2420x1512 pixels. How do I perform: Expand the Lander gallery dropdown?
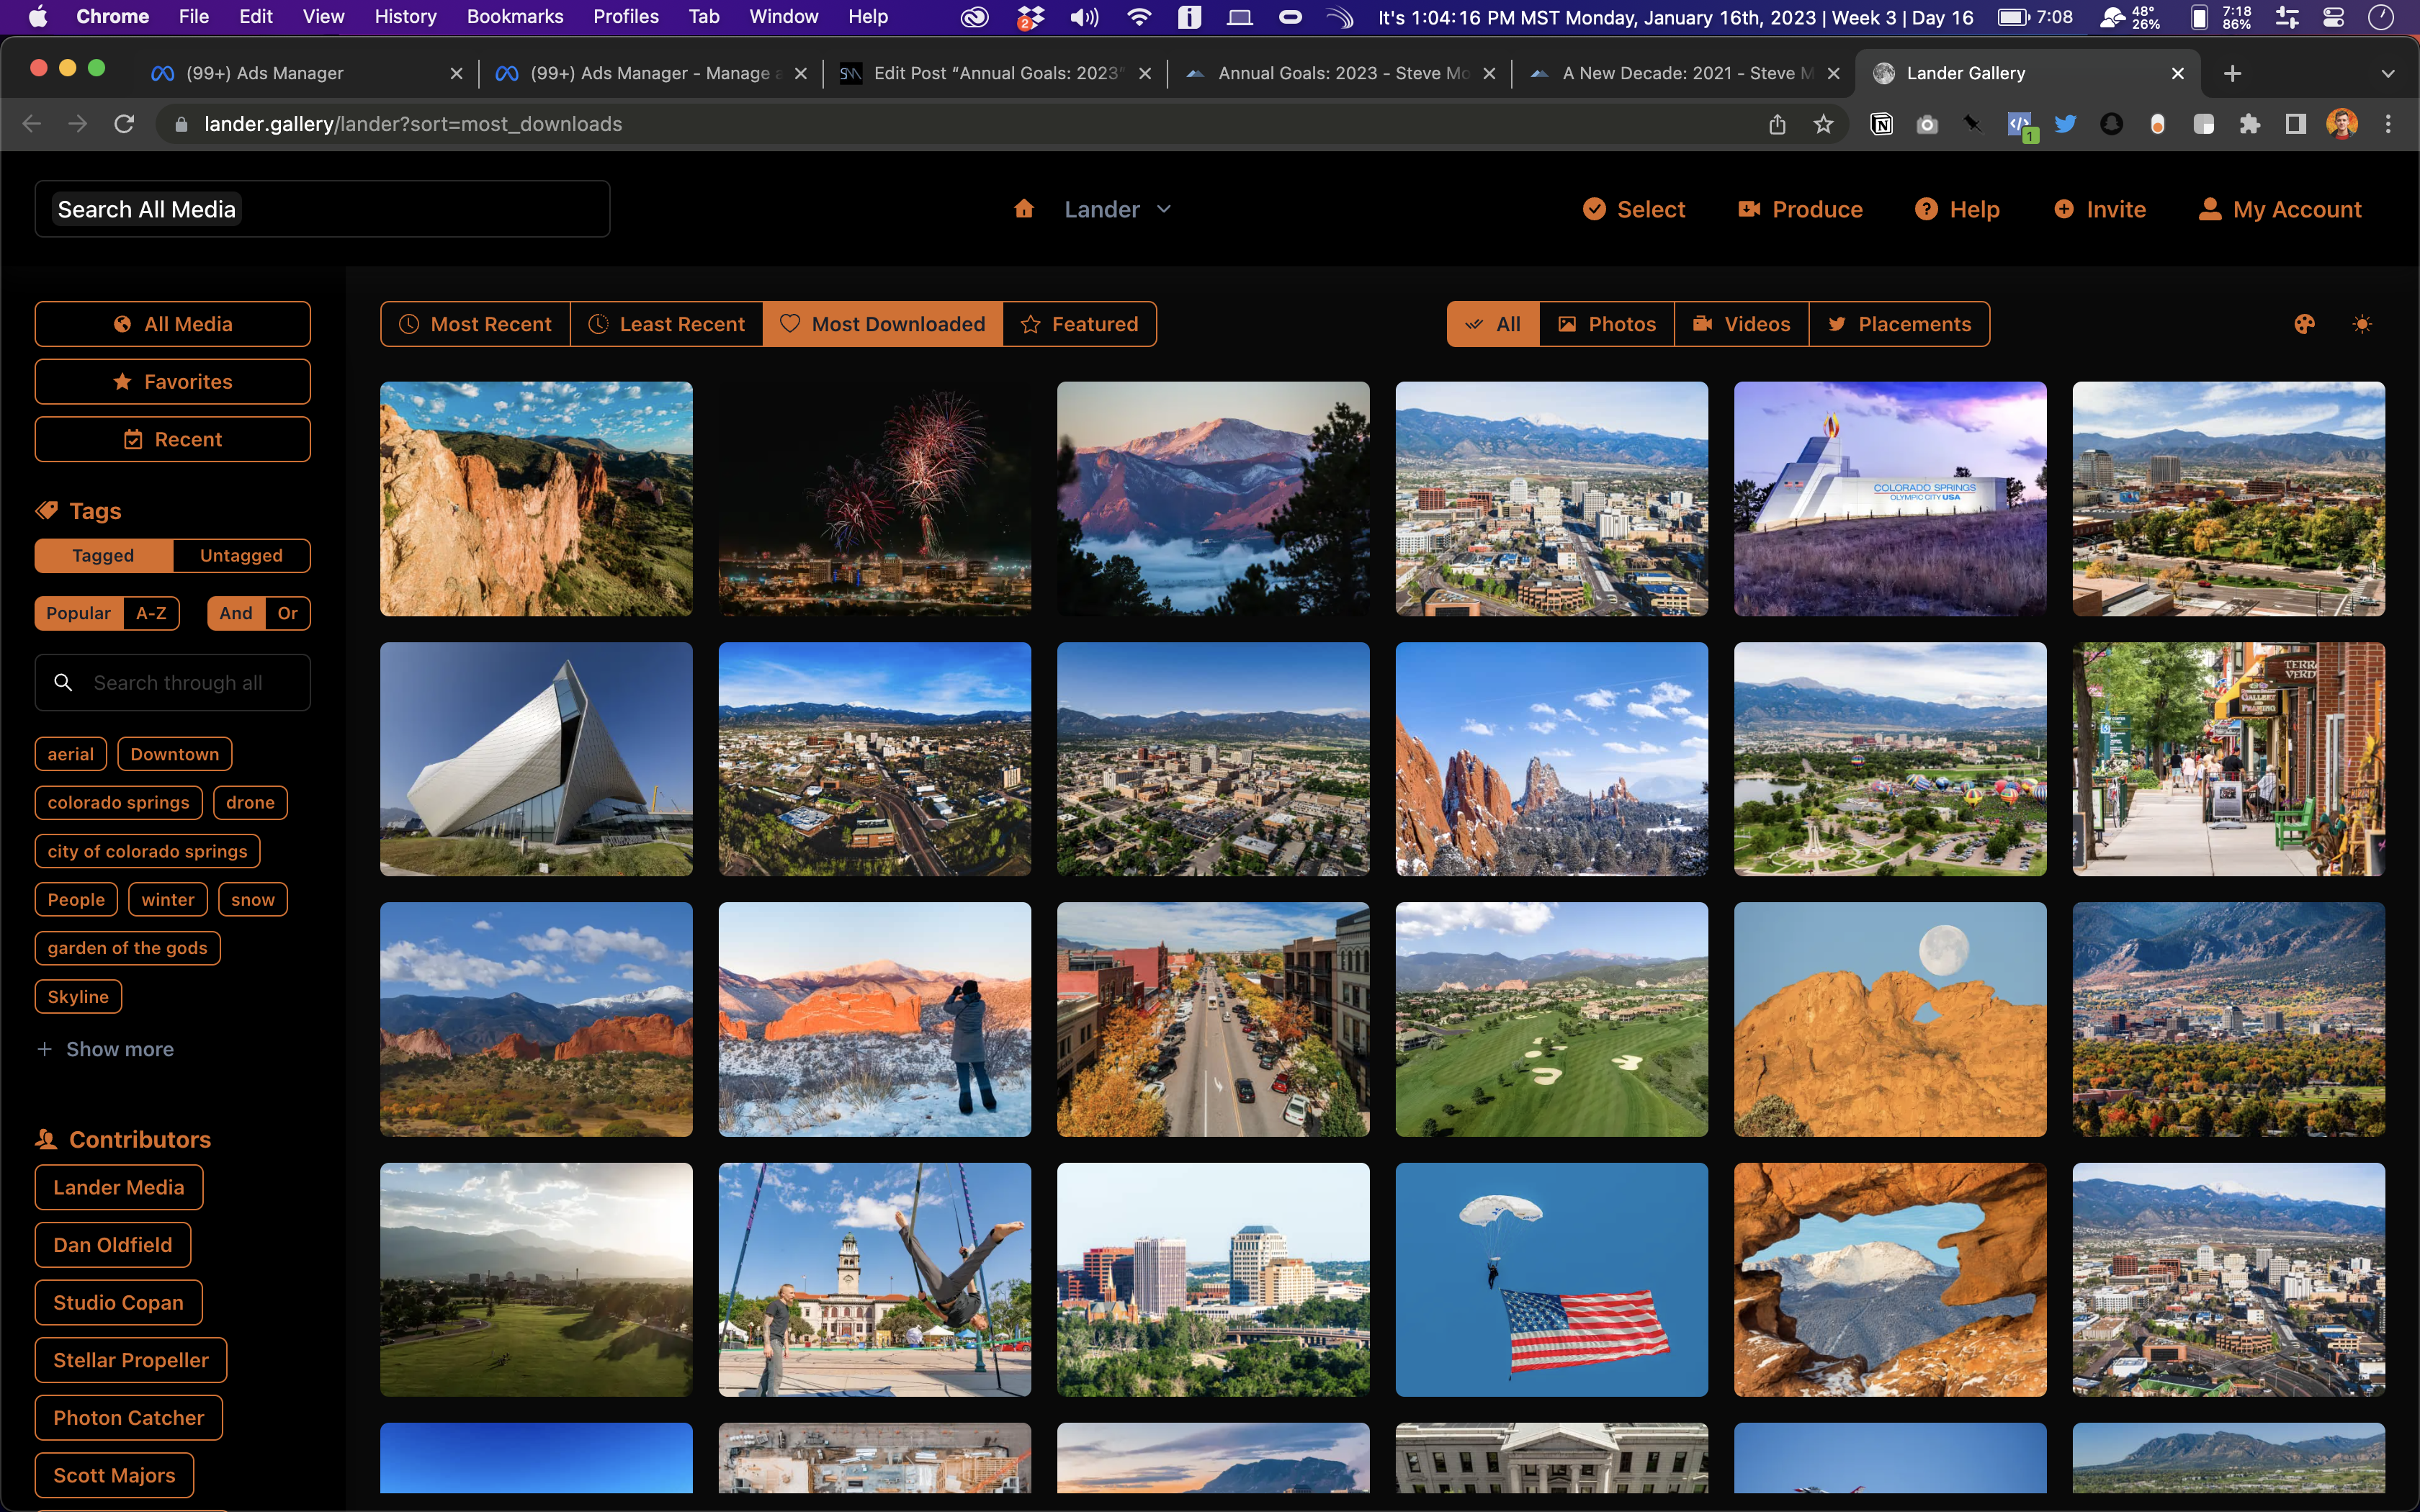coord(1163,209)
